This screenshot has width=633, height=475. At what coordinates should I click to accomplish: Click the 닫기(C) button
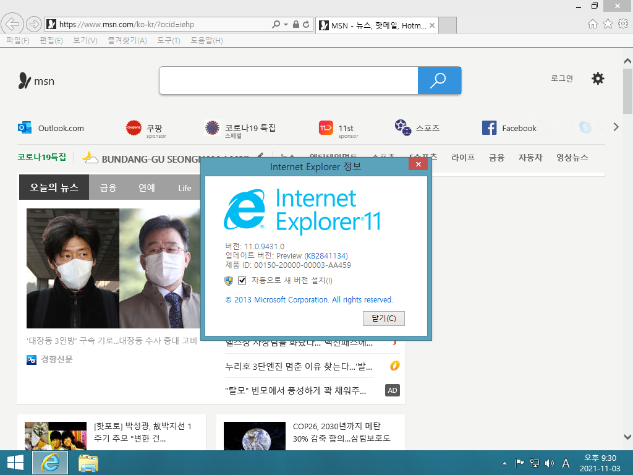(383, 319)
